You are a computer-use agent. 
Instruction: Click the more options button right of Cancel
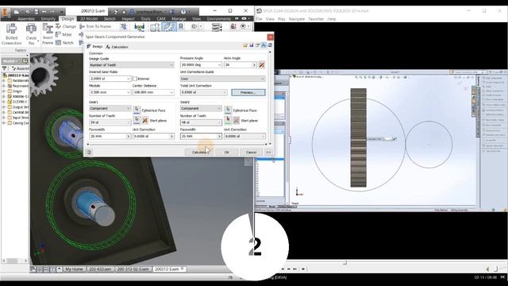coord(268,152)
